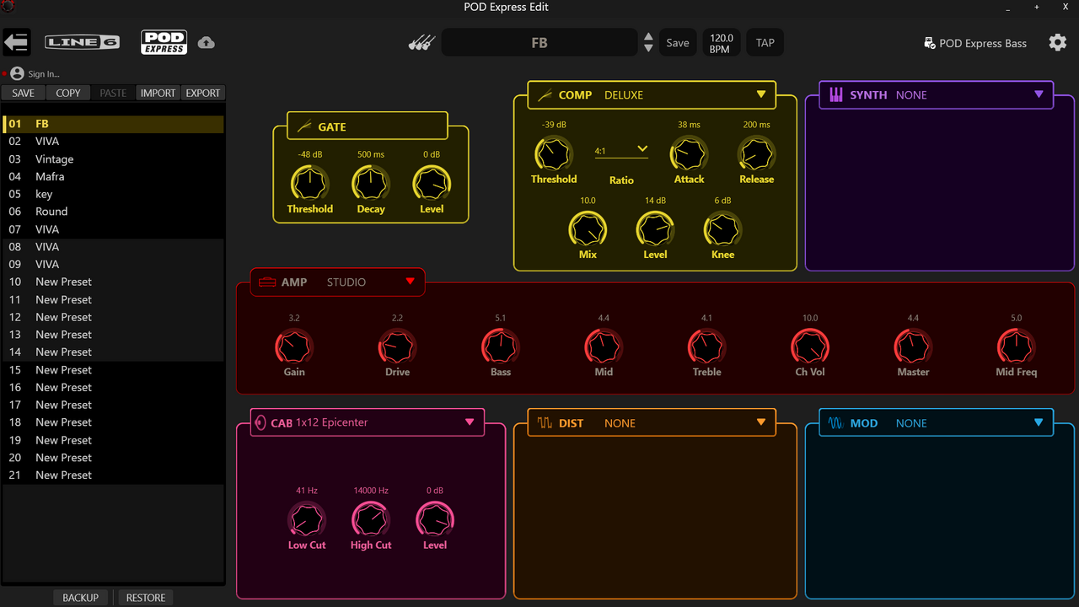Viewport: 1079px width, 607px height.
Task: Click the SAVE button in preset panel
Action: click(24, 93)
